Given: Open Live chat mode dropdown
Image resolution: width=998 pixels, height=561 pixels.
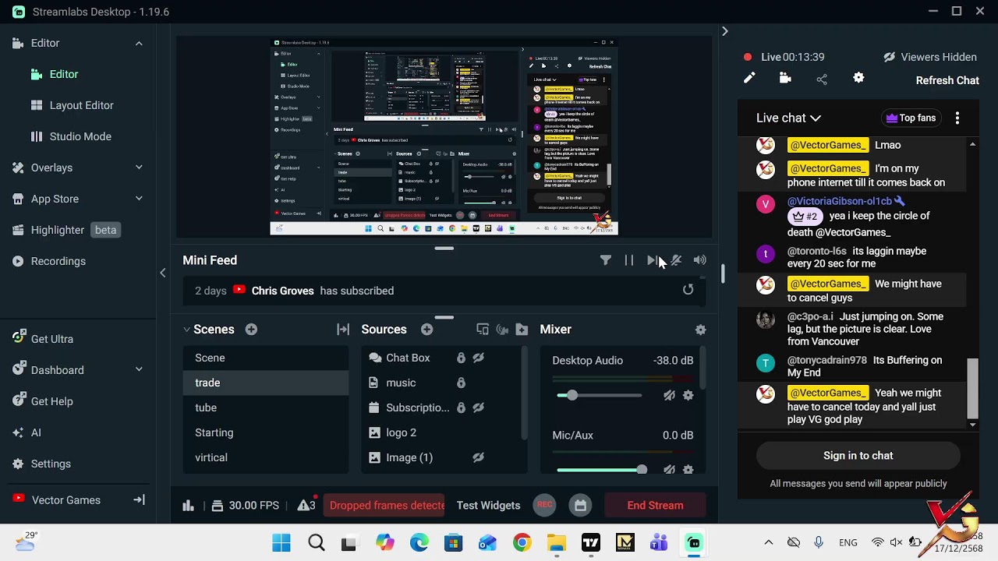Looking at the screenshot, I should pos(788,118).
